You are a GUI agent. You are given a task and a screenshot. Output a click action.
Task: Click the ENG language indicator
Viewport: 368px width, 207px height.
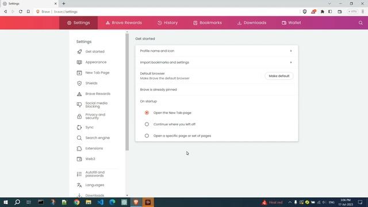(331, 202)
